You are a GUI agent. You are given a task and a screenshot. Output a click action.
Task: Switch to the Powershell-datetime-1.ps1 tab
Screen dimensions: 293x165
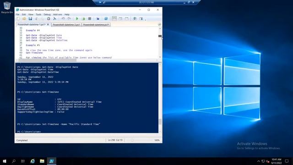point(32,24)
